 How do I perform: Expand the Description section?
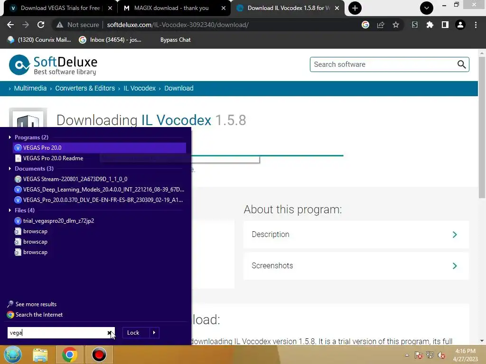pyautogui.click(x=356, y=234)
